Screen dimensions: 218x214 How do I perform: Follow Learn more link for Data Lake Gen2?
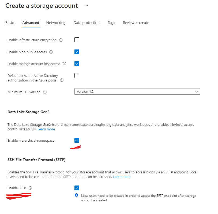tap(46, 129)
